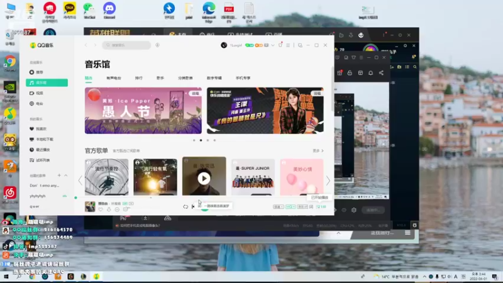The image size is (503, 283).
Task: Select 音乐馆 in QQ Music sidebar
Action: point(47,83)
